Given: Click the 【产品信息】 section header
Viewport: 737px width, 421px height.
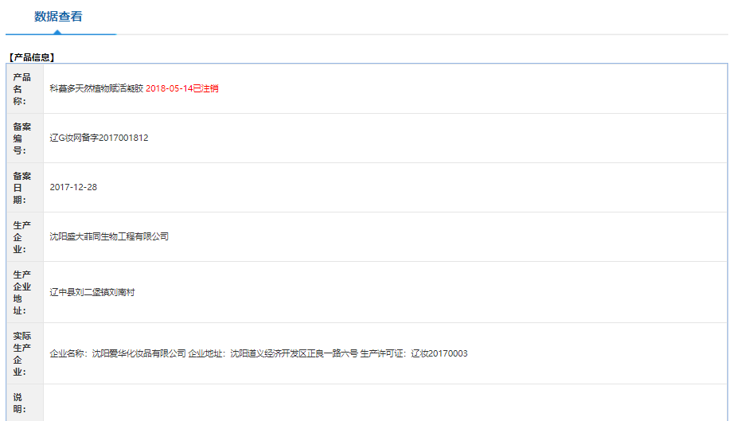Looking at the screenshot, I should coord(31,57).
